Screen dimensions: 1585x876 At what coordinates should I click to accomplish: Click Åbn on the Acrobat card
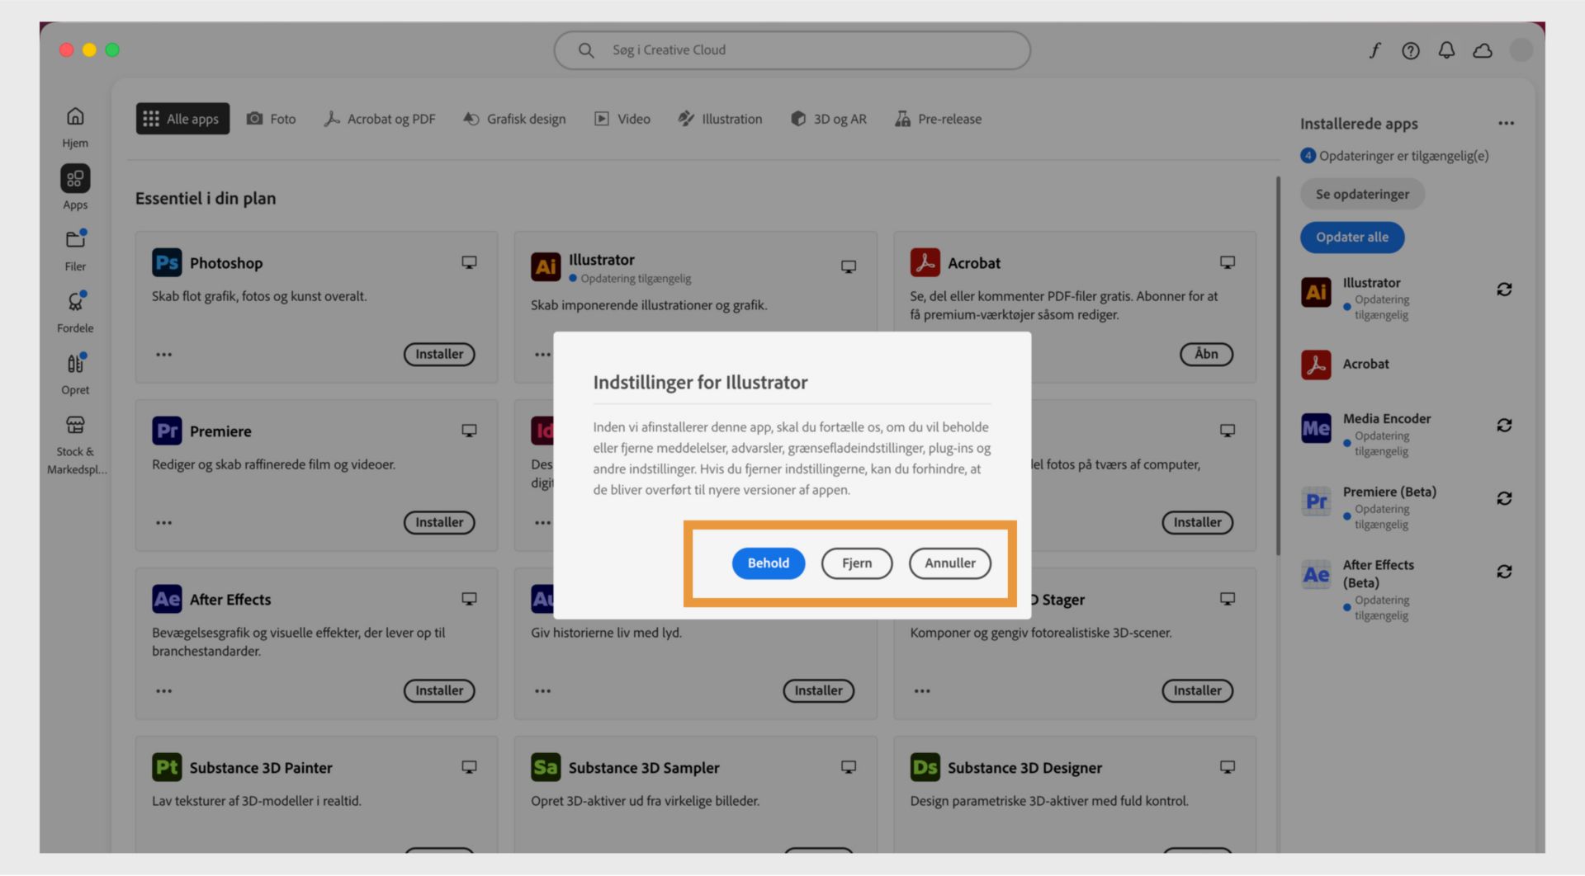1206,355
